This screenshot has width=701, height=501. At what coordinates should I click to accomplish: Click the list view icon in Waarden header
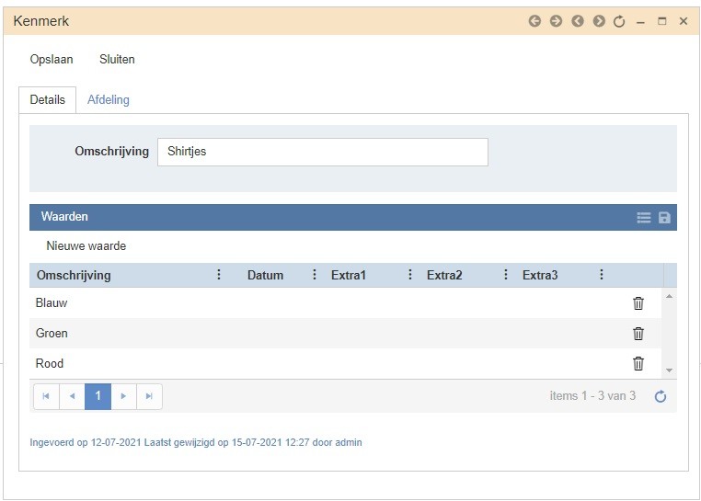coord(644,218)
